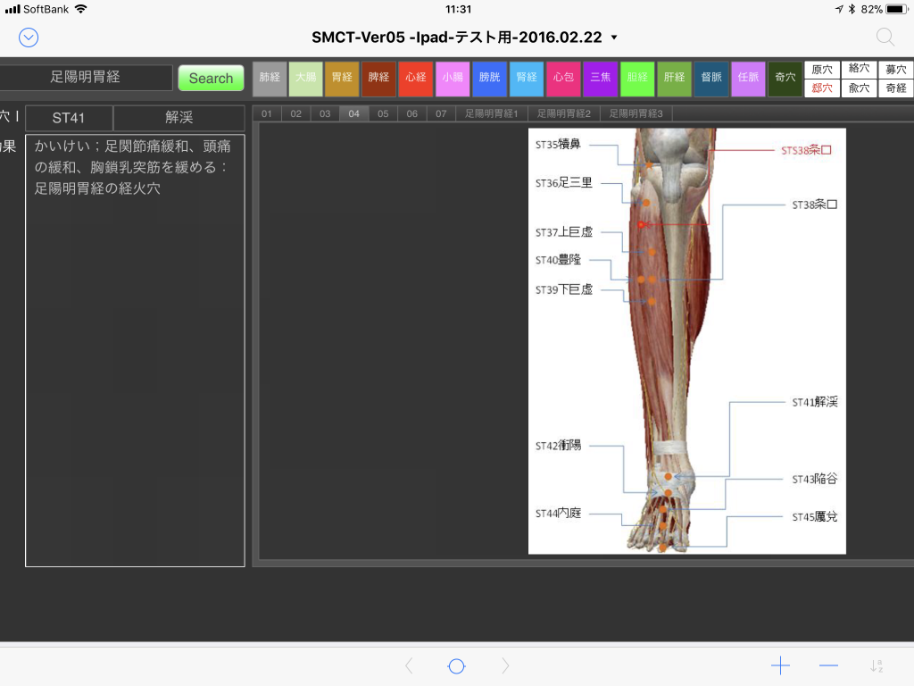The width and height of the screenshot is (914, 686).
Task: Select the 肺経 meridian button
Action: click(270, 79)
